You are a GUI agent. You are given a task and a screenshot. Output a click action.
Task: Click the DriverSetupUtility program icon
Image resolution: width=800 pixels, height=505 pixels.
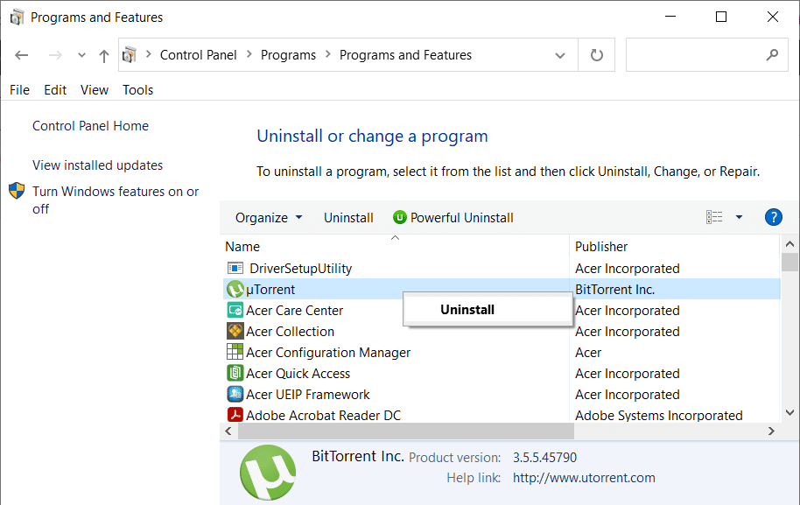pos(235,268)
